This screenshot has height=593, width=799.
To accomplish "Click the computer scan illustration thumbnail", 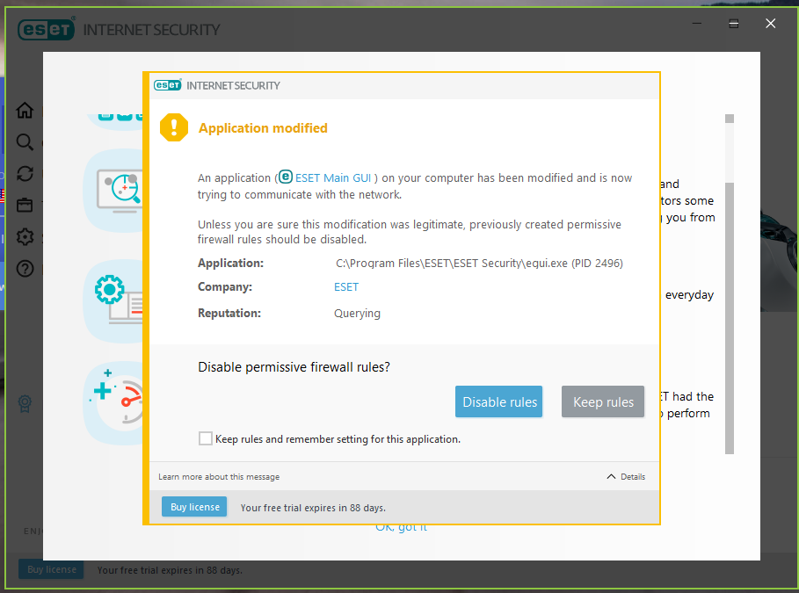I will coord(113,191).
